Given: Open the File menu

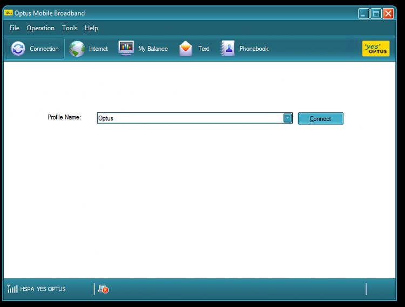Looking at the screenshot, I should coord(14,28).
